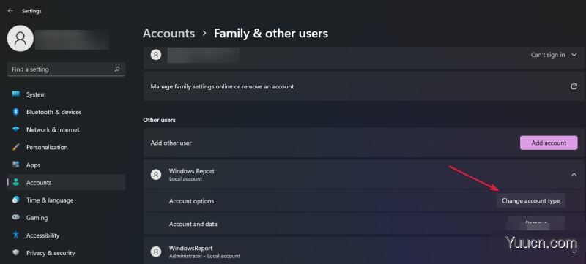Open Bluetooth & devices icon
The width and height of the screenshot is (586, 264).
(15, 112)
